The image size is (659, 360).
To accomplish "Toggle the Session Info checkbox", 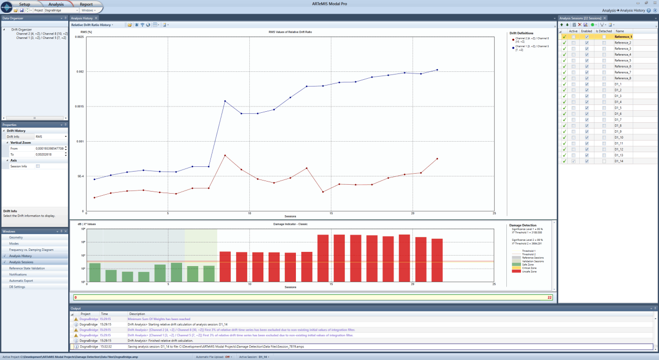I will 38,166.
